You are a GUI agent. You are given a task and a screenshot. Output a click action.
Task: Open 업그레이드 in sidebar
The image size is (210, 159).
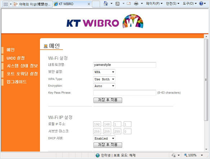(x=17, y=82)
